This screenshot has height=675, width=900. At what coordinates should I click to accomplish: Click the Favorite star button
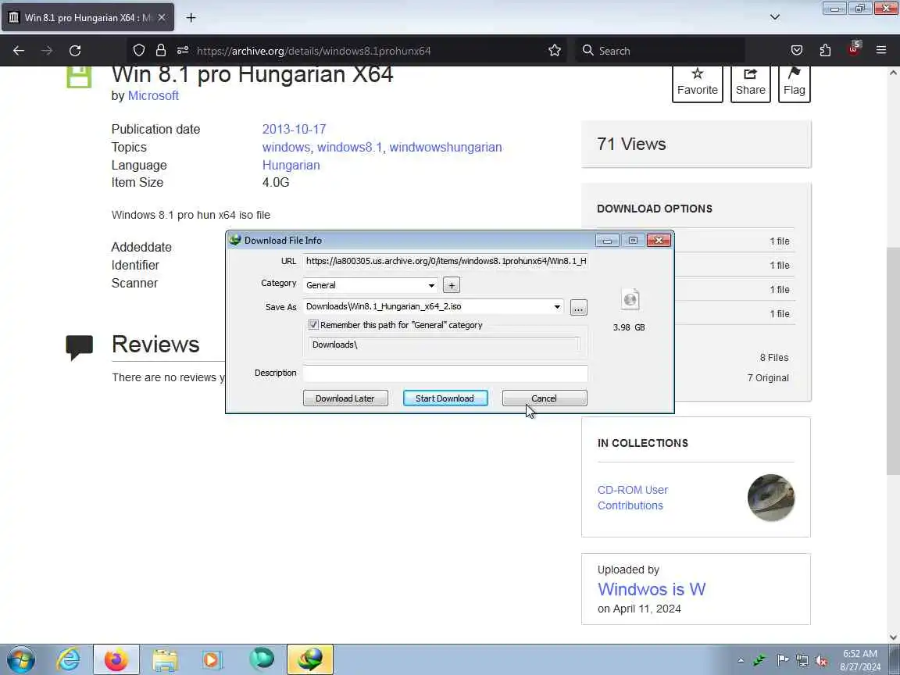click(x=698, y=83)
